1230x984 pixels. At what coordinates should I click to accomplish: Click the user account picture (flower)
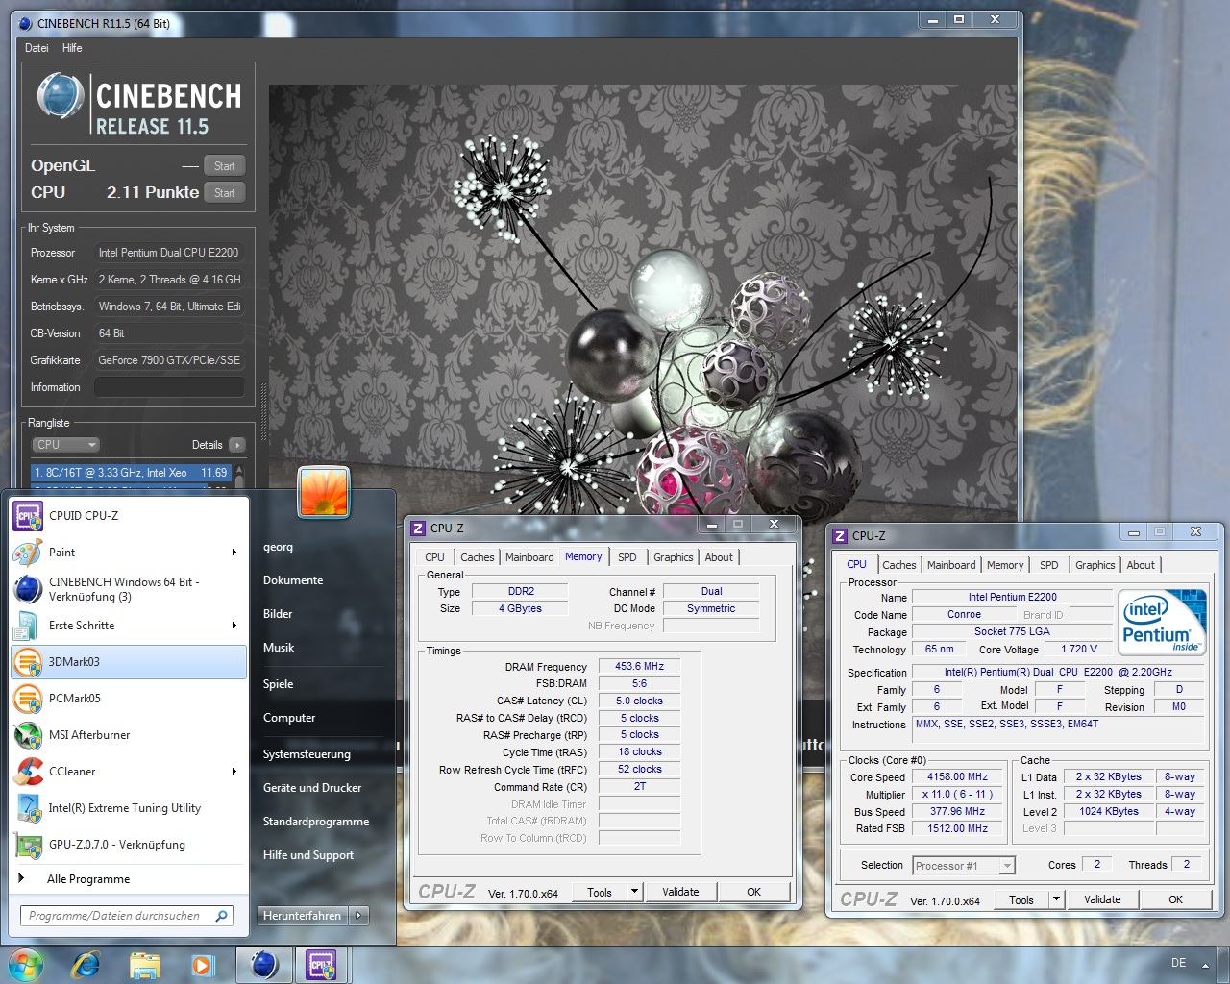point(324,491)
